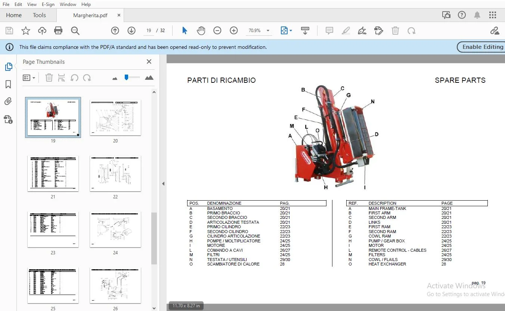Click the current page number field
This screenshot has height=311, width=505.
pyautogui.click(x=149, y=31)
